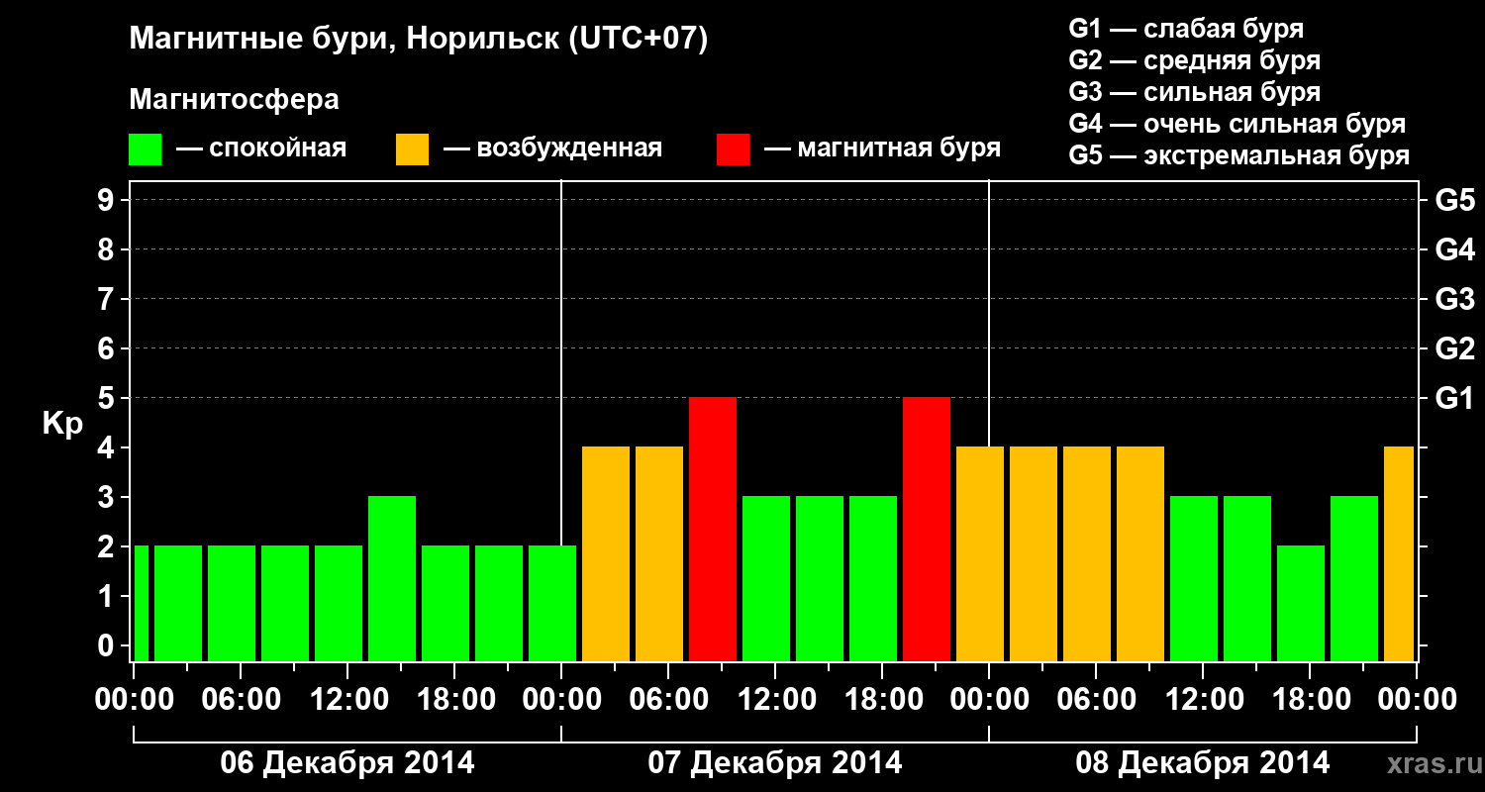Click the '— возбужденная' legend label
The image size is (1485, 792).
pyautogui.click(x=552, y=148)
